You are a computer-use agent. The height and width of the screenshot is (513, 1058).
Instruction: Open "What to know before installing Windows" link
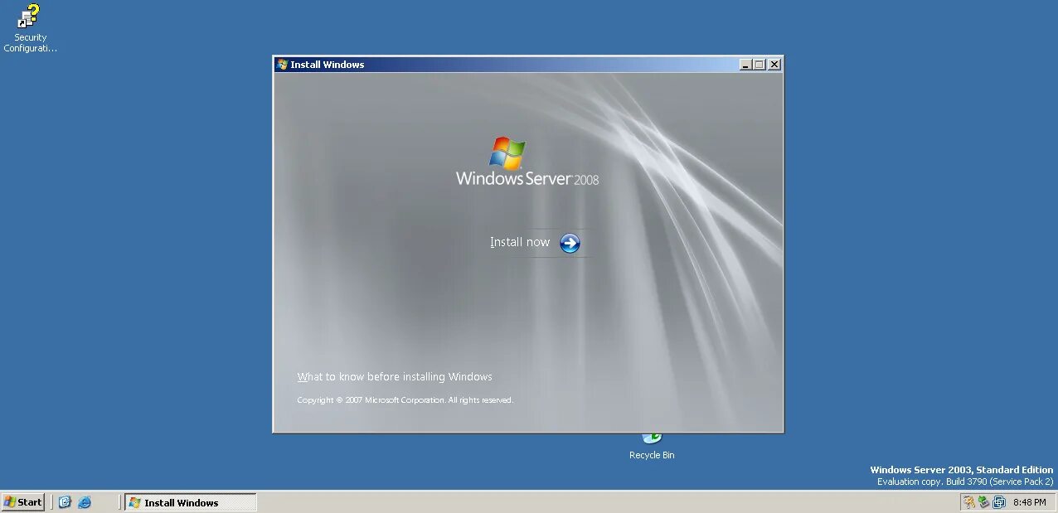395,377
